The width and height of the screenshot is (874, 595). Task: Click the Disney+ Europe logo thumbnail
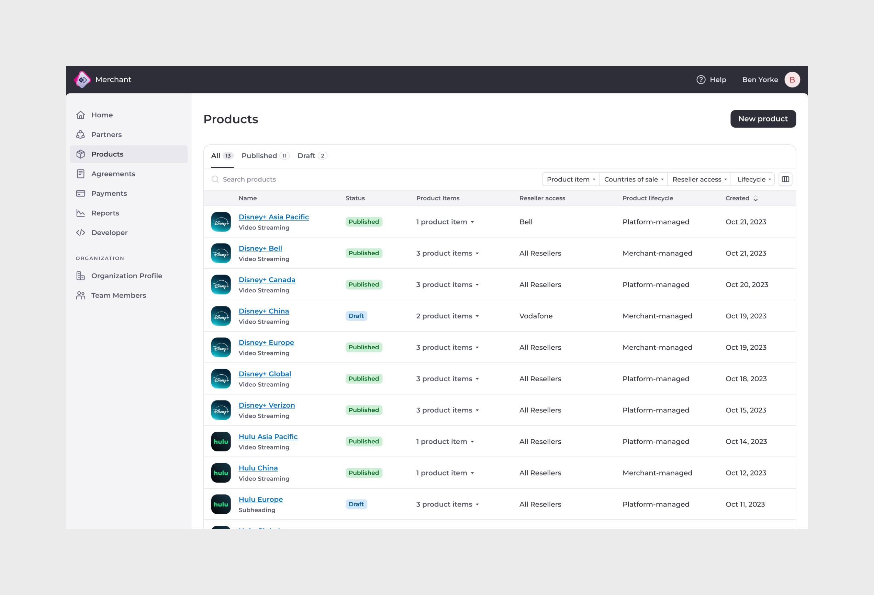tap(221, 347)
